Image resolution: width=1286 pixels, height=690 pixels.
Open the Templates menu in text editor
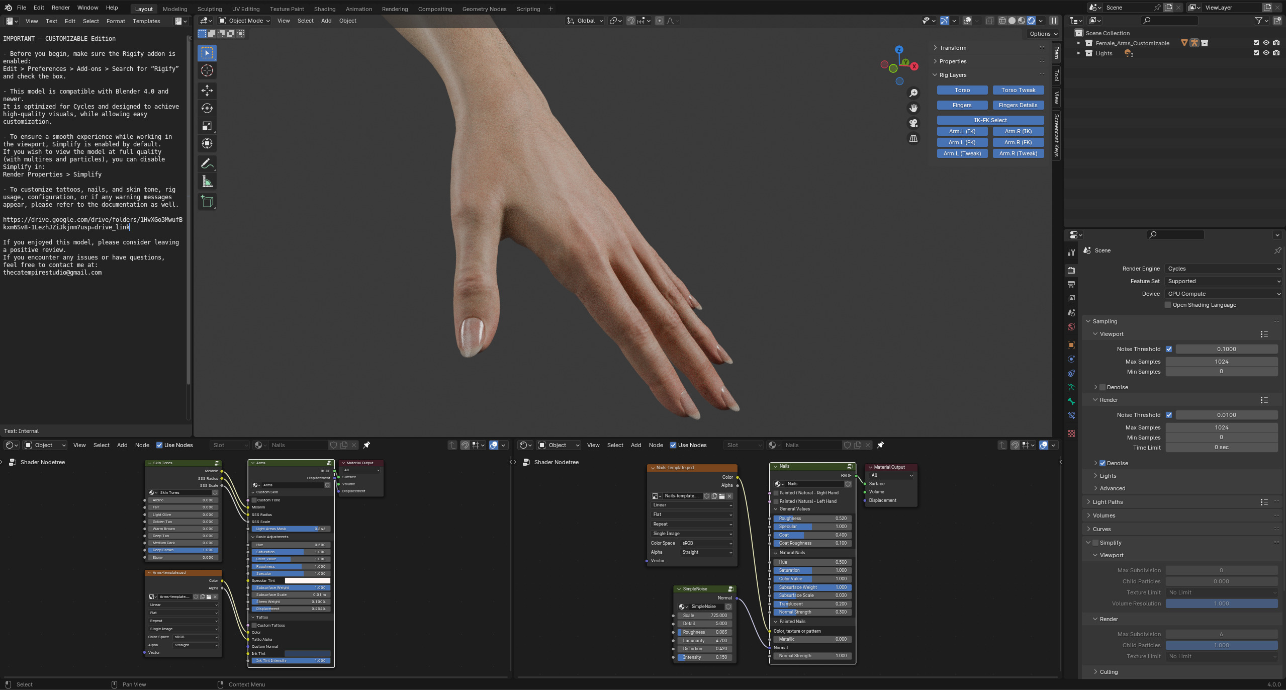click(146, 21)
